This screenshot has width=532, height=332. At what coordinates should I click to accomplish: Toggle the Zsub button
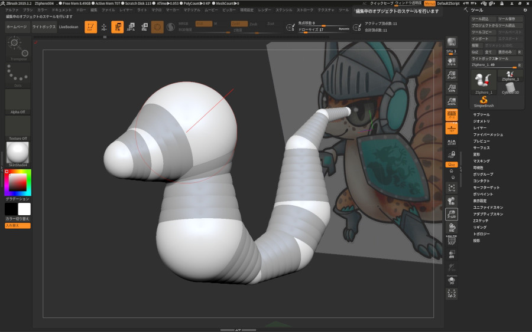point(254,24)
